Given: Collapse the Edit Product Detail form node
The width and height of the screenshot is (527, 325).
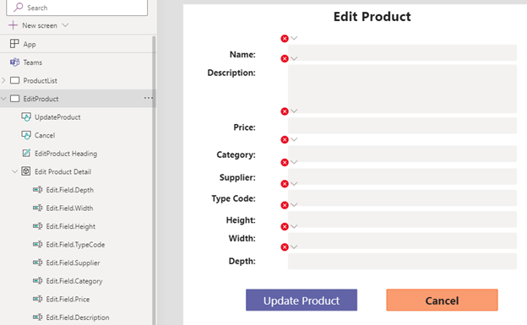Looking at the screenshot, I should point(14,171).
